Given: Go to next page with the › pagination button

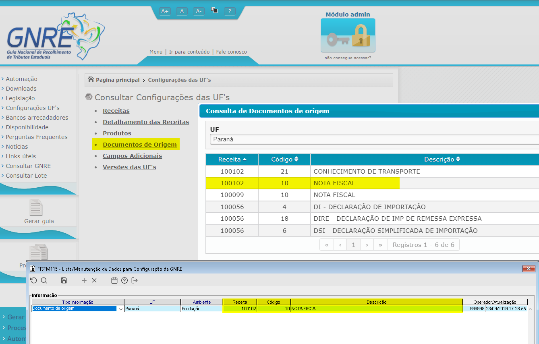Looking at the screenshot, I should point(367,244).
